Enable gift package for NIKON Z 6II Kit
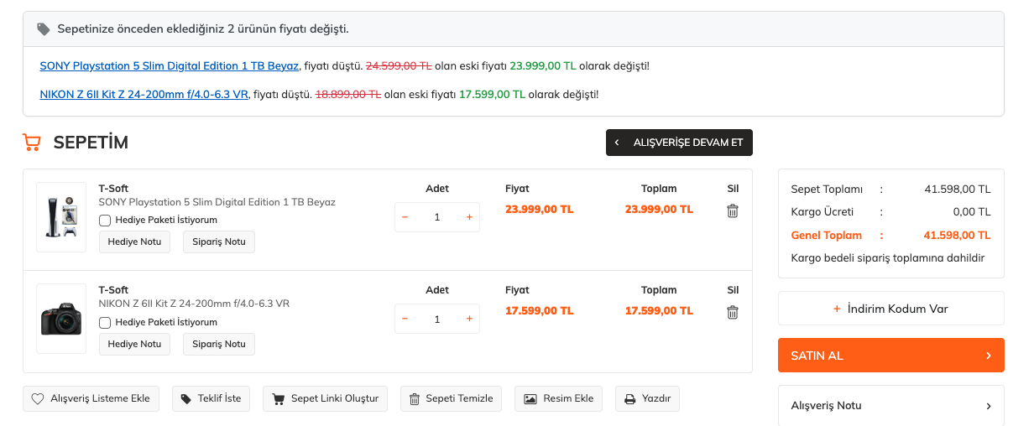1034x426 pixels. tap(105, 322)
